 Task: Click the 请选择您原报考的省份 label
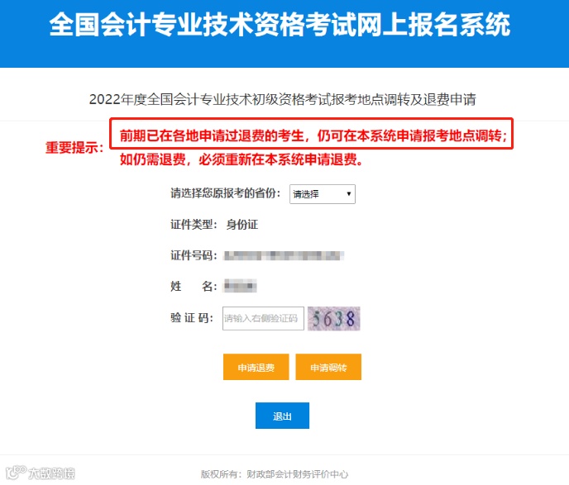tap(225, 193)
